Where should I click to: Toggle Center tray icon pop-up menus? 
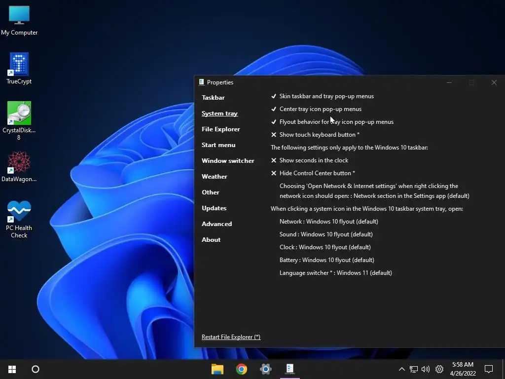316,109
